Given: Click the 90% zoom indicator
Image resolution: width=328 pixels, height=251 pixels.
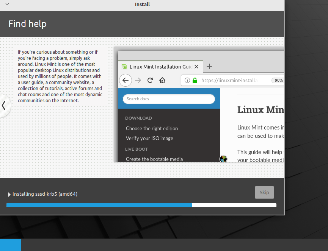Looking at the screenshot, I should 278,80.
